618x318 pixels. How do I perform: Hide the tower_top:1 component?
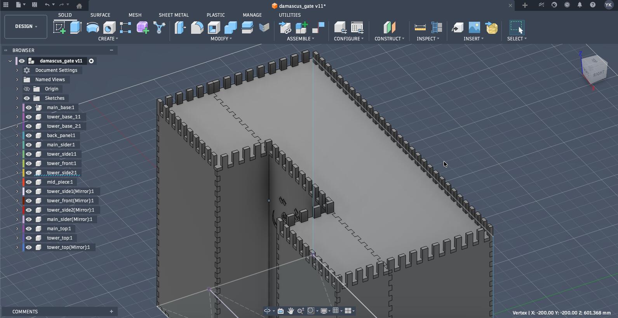point(29,238)
